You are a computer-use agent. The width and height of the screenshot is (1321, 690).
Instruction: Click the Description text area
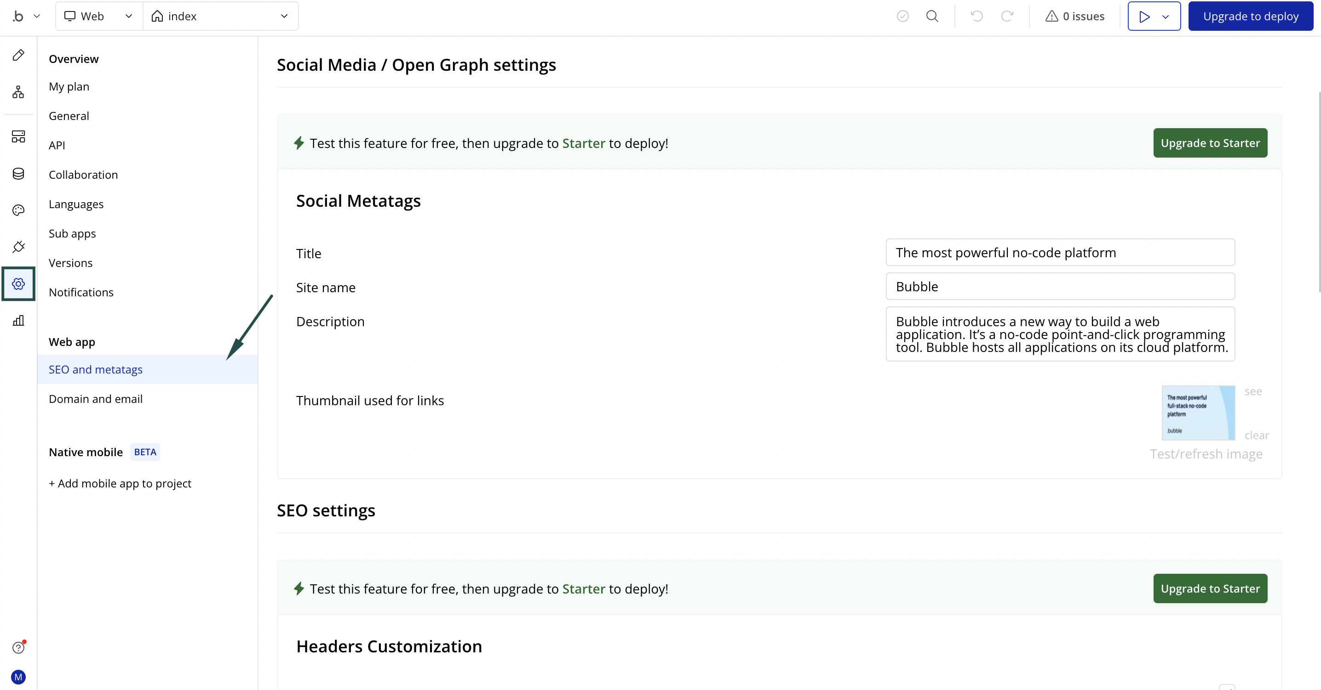pos(1060,334)
